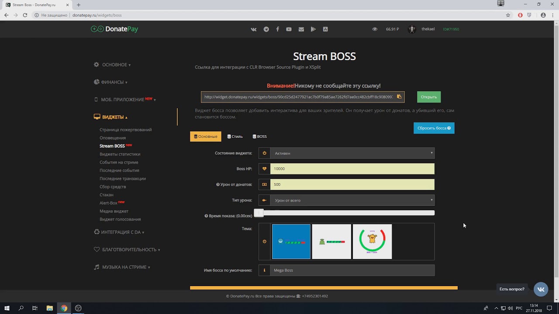Open the YouTube icon in the header
The height and width of the screenshot is (314, 559).
click(x=289, y=29)
